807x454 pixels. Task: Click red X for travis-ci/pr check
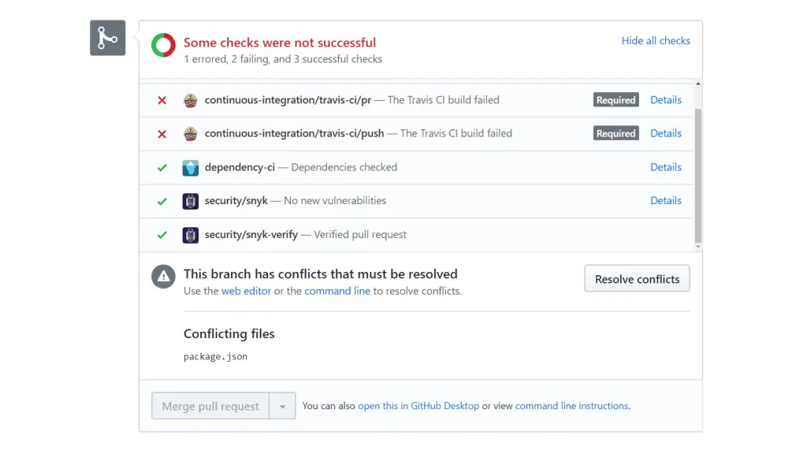click(x=162, y=100)
